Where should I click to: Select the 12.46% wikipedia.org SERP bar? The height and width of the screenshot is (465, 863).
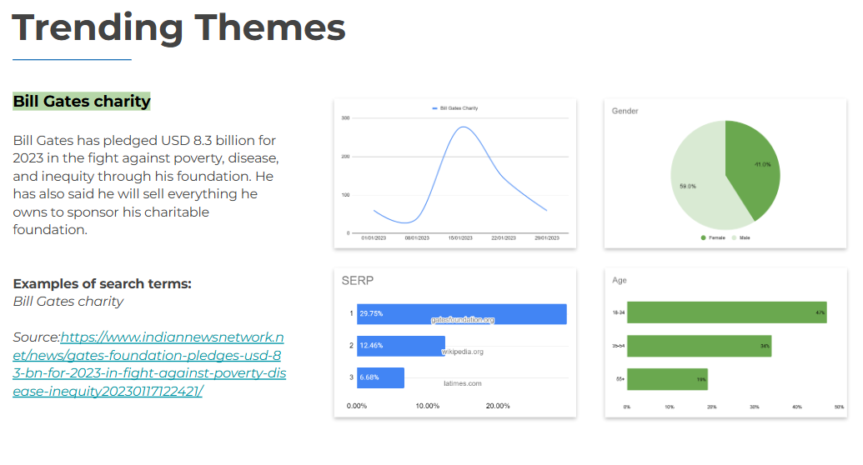click(x=400, y=346)
